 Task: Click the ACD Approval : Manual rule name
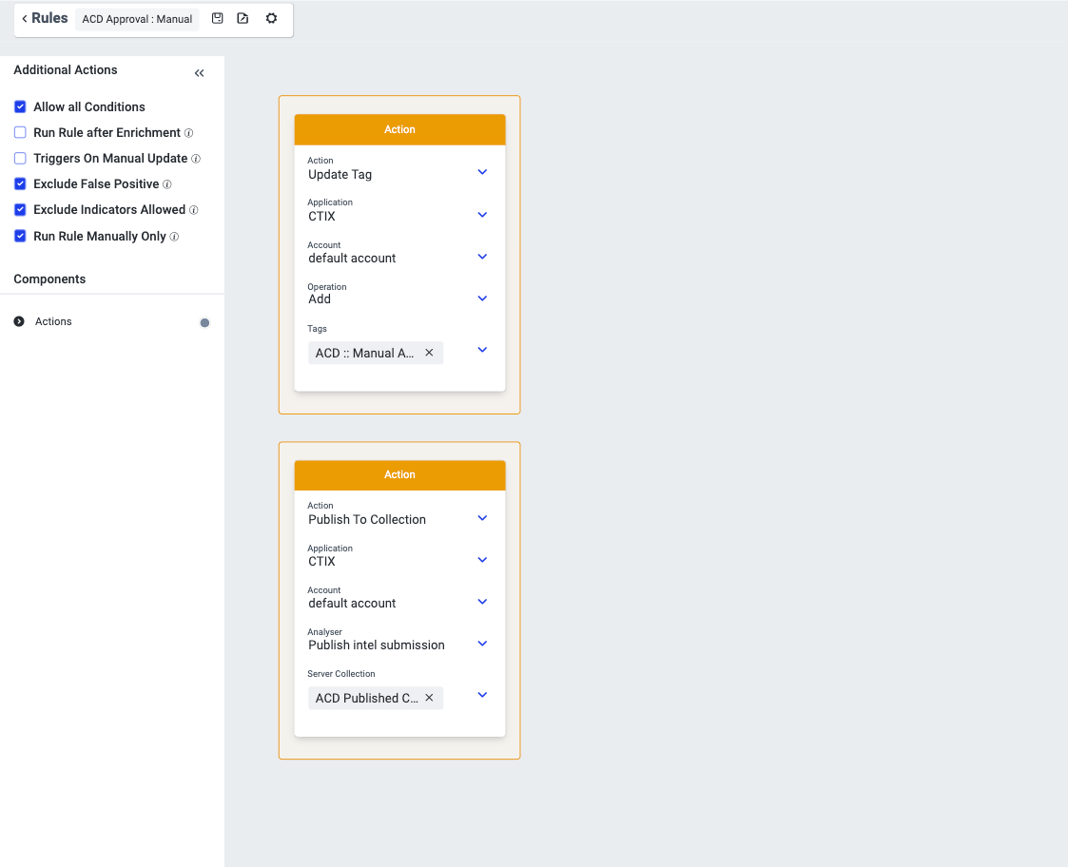[137, 19]
